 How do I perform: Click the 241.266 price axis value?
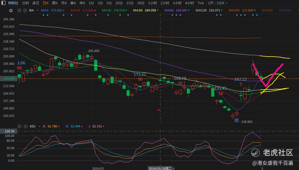pos(9,19)
